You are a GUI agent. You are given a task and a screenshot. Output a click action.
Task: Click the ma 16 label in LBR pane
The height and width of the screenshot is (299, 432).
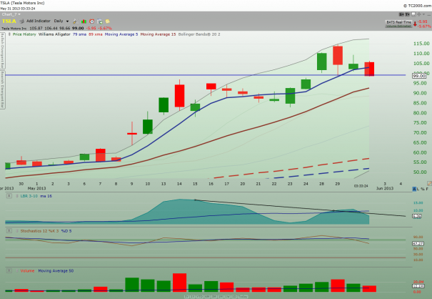[46, 196]
